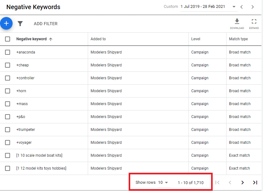Click [1 12 model kits toys hobbies] keyword

coord(41,168)
